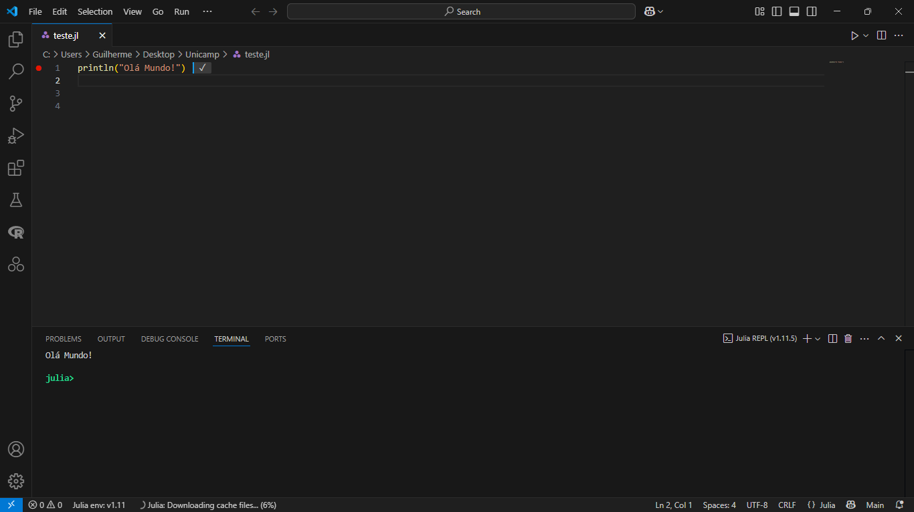The height and width of the screenshot is (512, 914).
Task: Open the Source Control view
Action: 15,104
